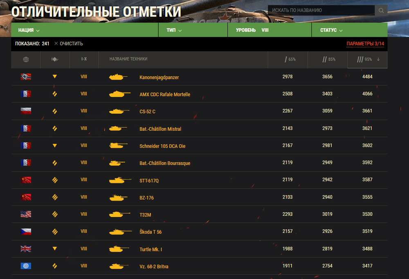Open the УРОВЕНЬ VIII tier filter dropdown
The width and height of the screenshot is (409, 279).
[x=270, y=30]
